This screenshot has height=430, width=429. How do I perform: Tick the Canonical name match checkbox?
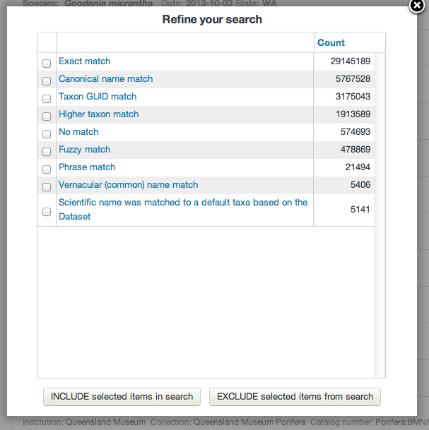47,80
